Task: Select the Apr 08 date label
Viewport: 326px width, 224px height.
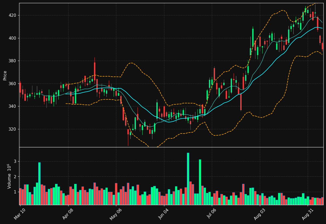Action: pyautogui.click(x=68, y=214)
